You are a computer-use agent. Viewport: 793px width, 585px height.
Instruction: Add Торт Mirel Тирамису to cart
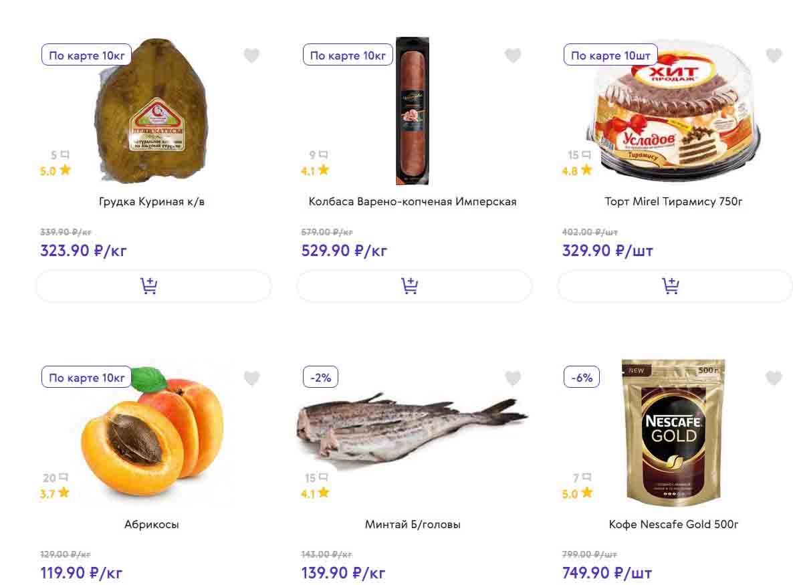click(675, 286)
